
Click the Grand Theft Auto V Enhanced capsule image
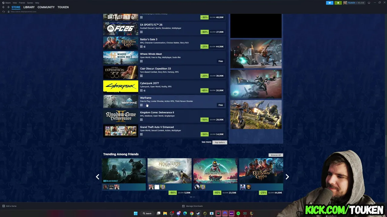pos(121,131)
